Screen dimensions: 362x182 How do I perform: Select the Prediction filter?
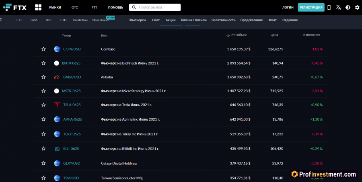click(x=80, y=20)
